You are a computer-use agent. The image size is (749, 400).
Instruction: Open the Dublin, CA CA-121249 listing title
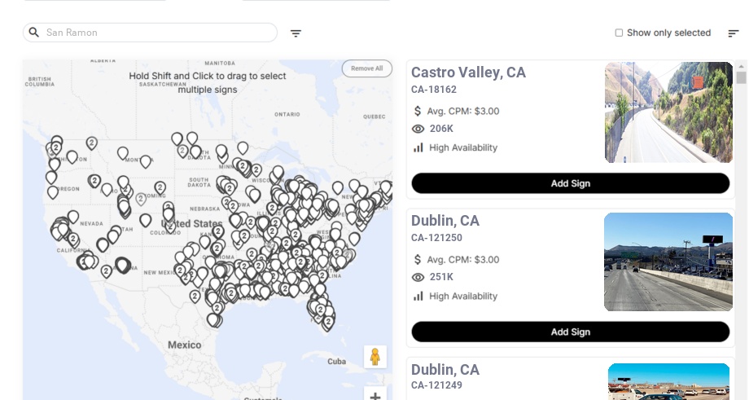(x=445, y=370)
